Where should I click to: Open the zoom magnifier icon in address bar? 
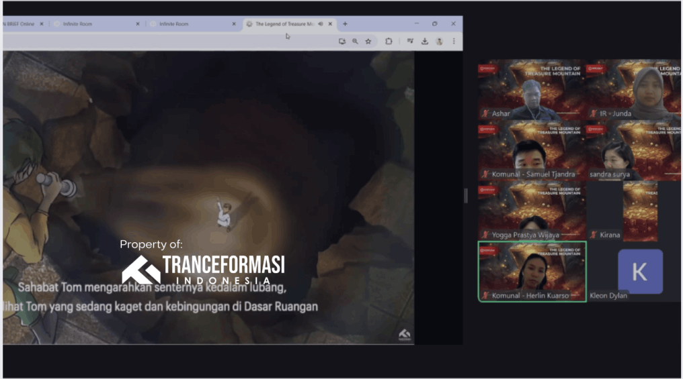(x=355, y=41)
